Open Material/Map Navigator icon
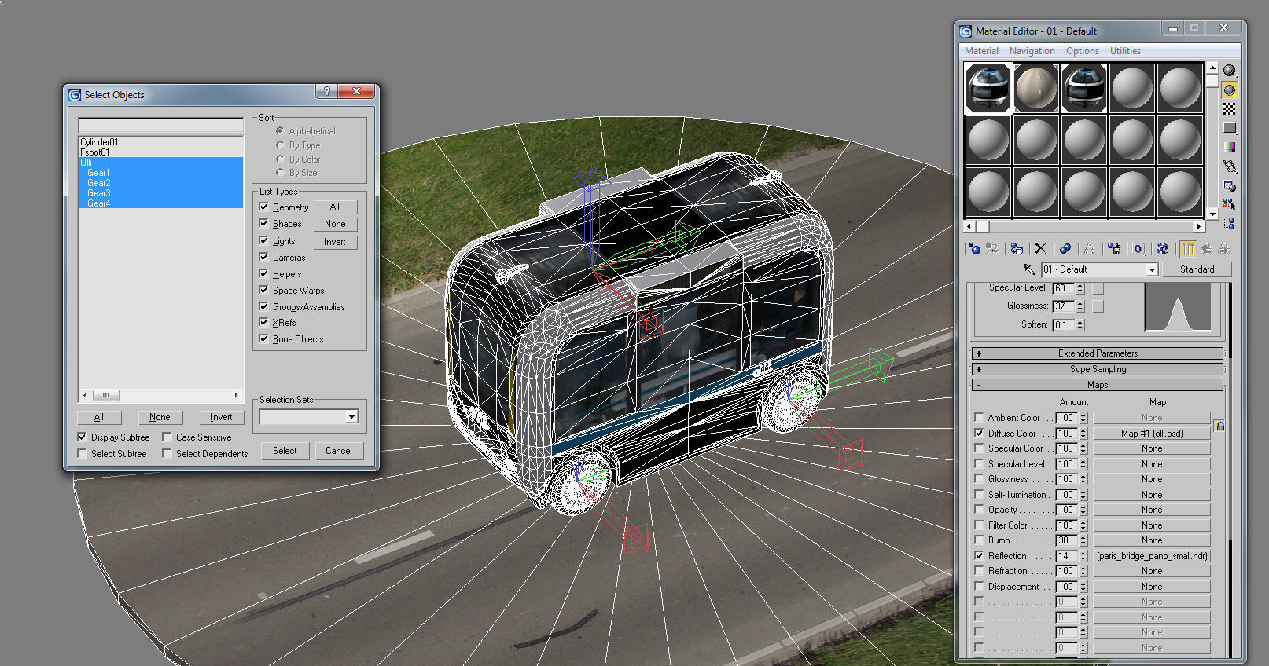Viewport: 1269px width, 666px height. point(1229,223)
